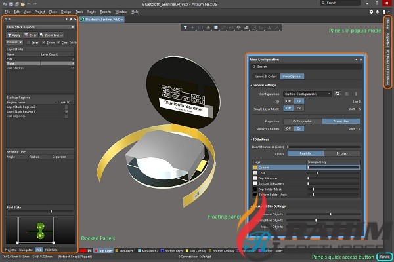
Task: Switch to the Projects panel tab
Action: (11, 250)
